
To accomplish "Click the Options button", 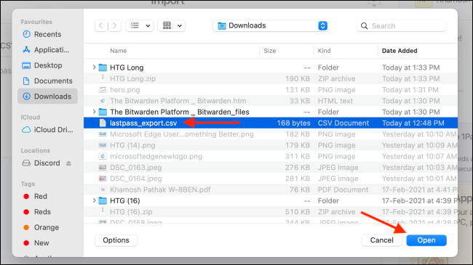I will click(116, 240).
